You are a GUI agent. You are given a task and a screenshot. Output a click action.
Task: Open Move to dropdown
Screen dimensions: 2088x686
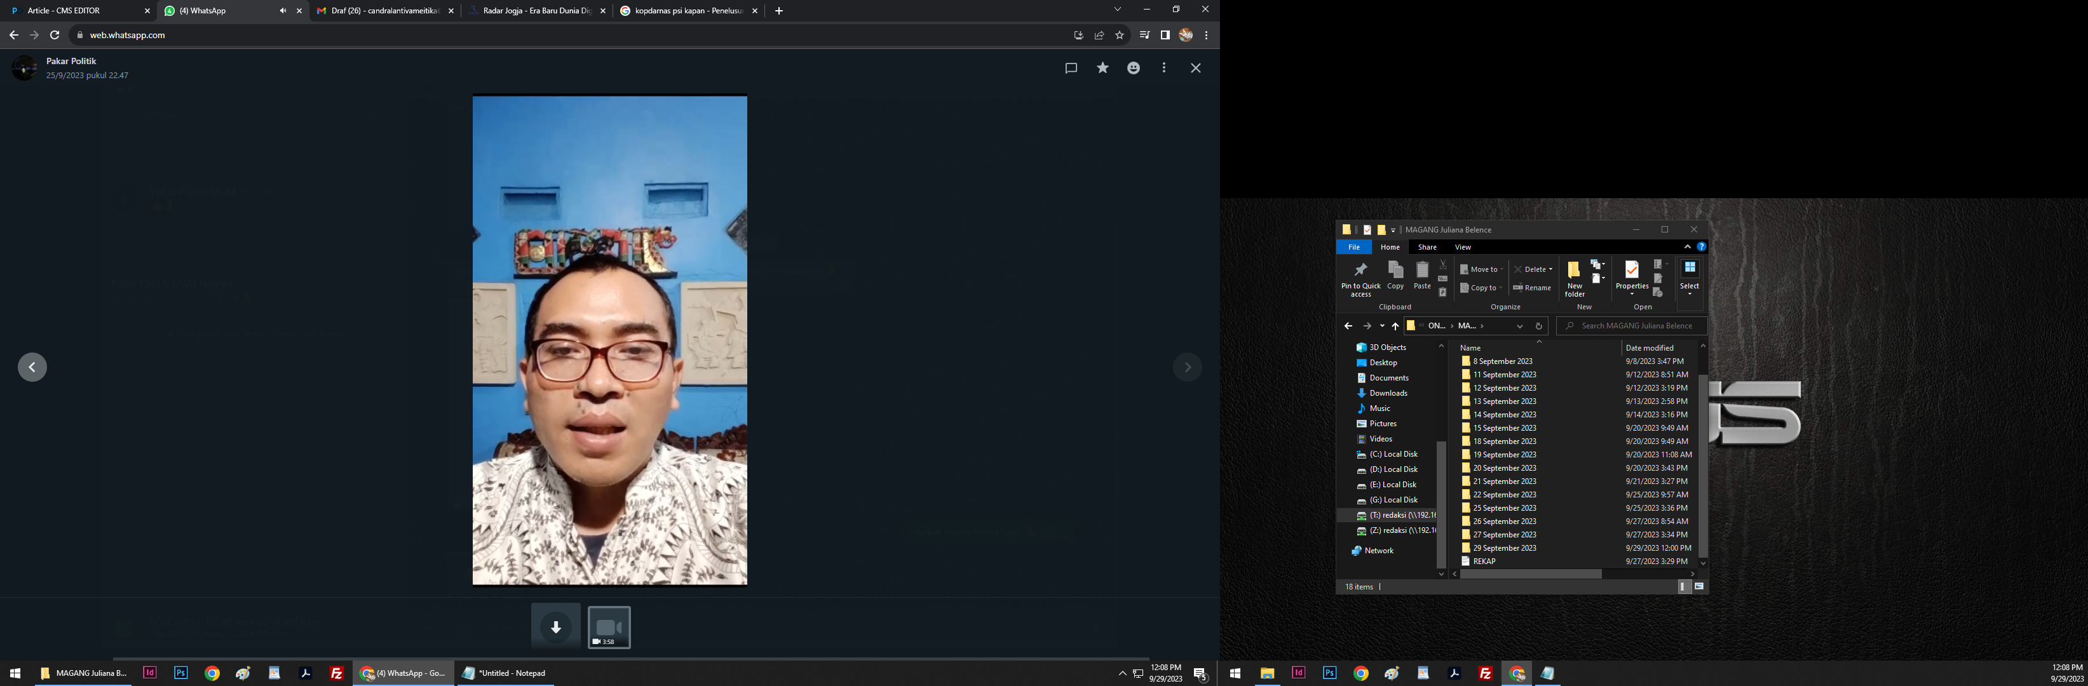(1482, 269)
